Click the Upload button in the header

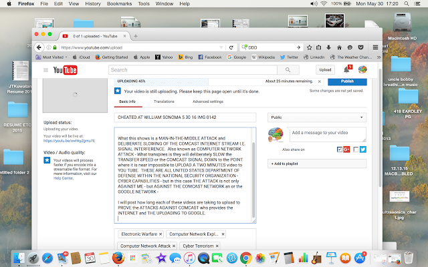point(326,69)
